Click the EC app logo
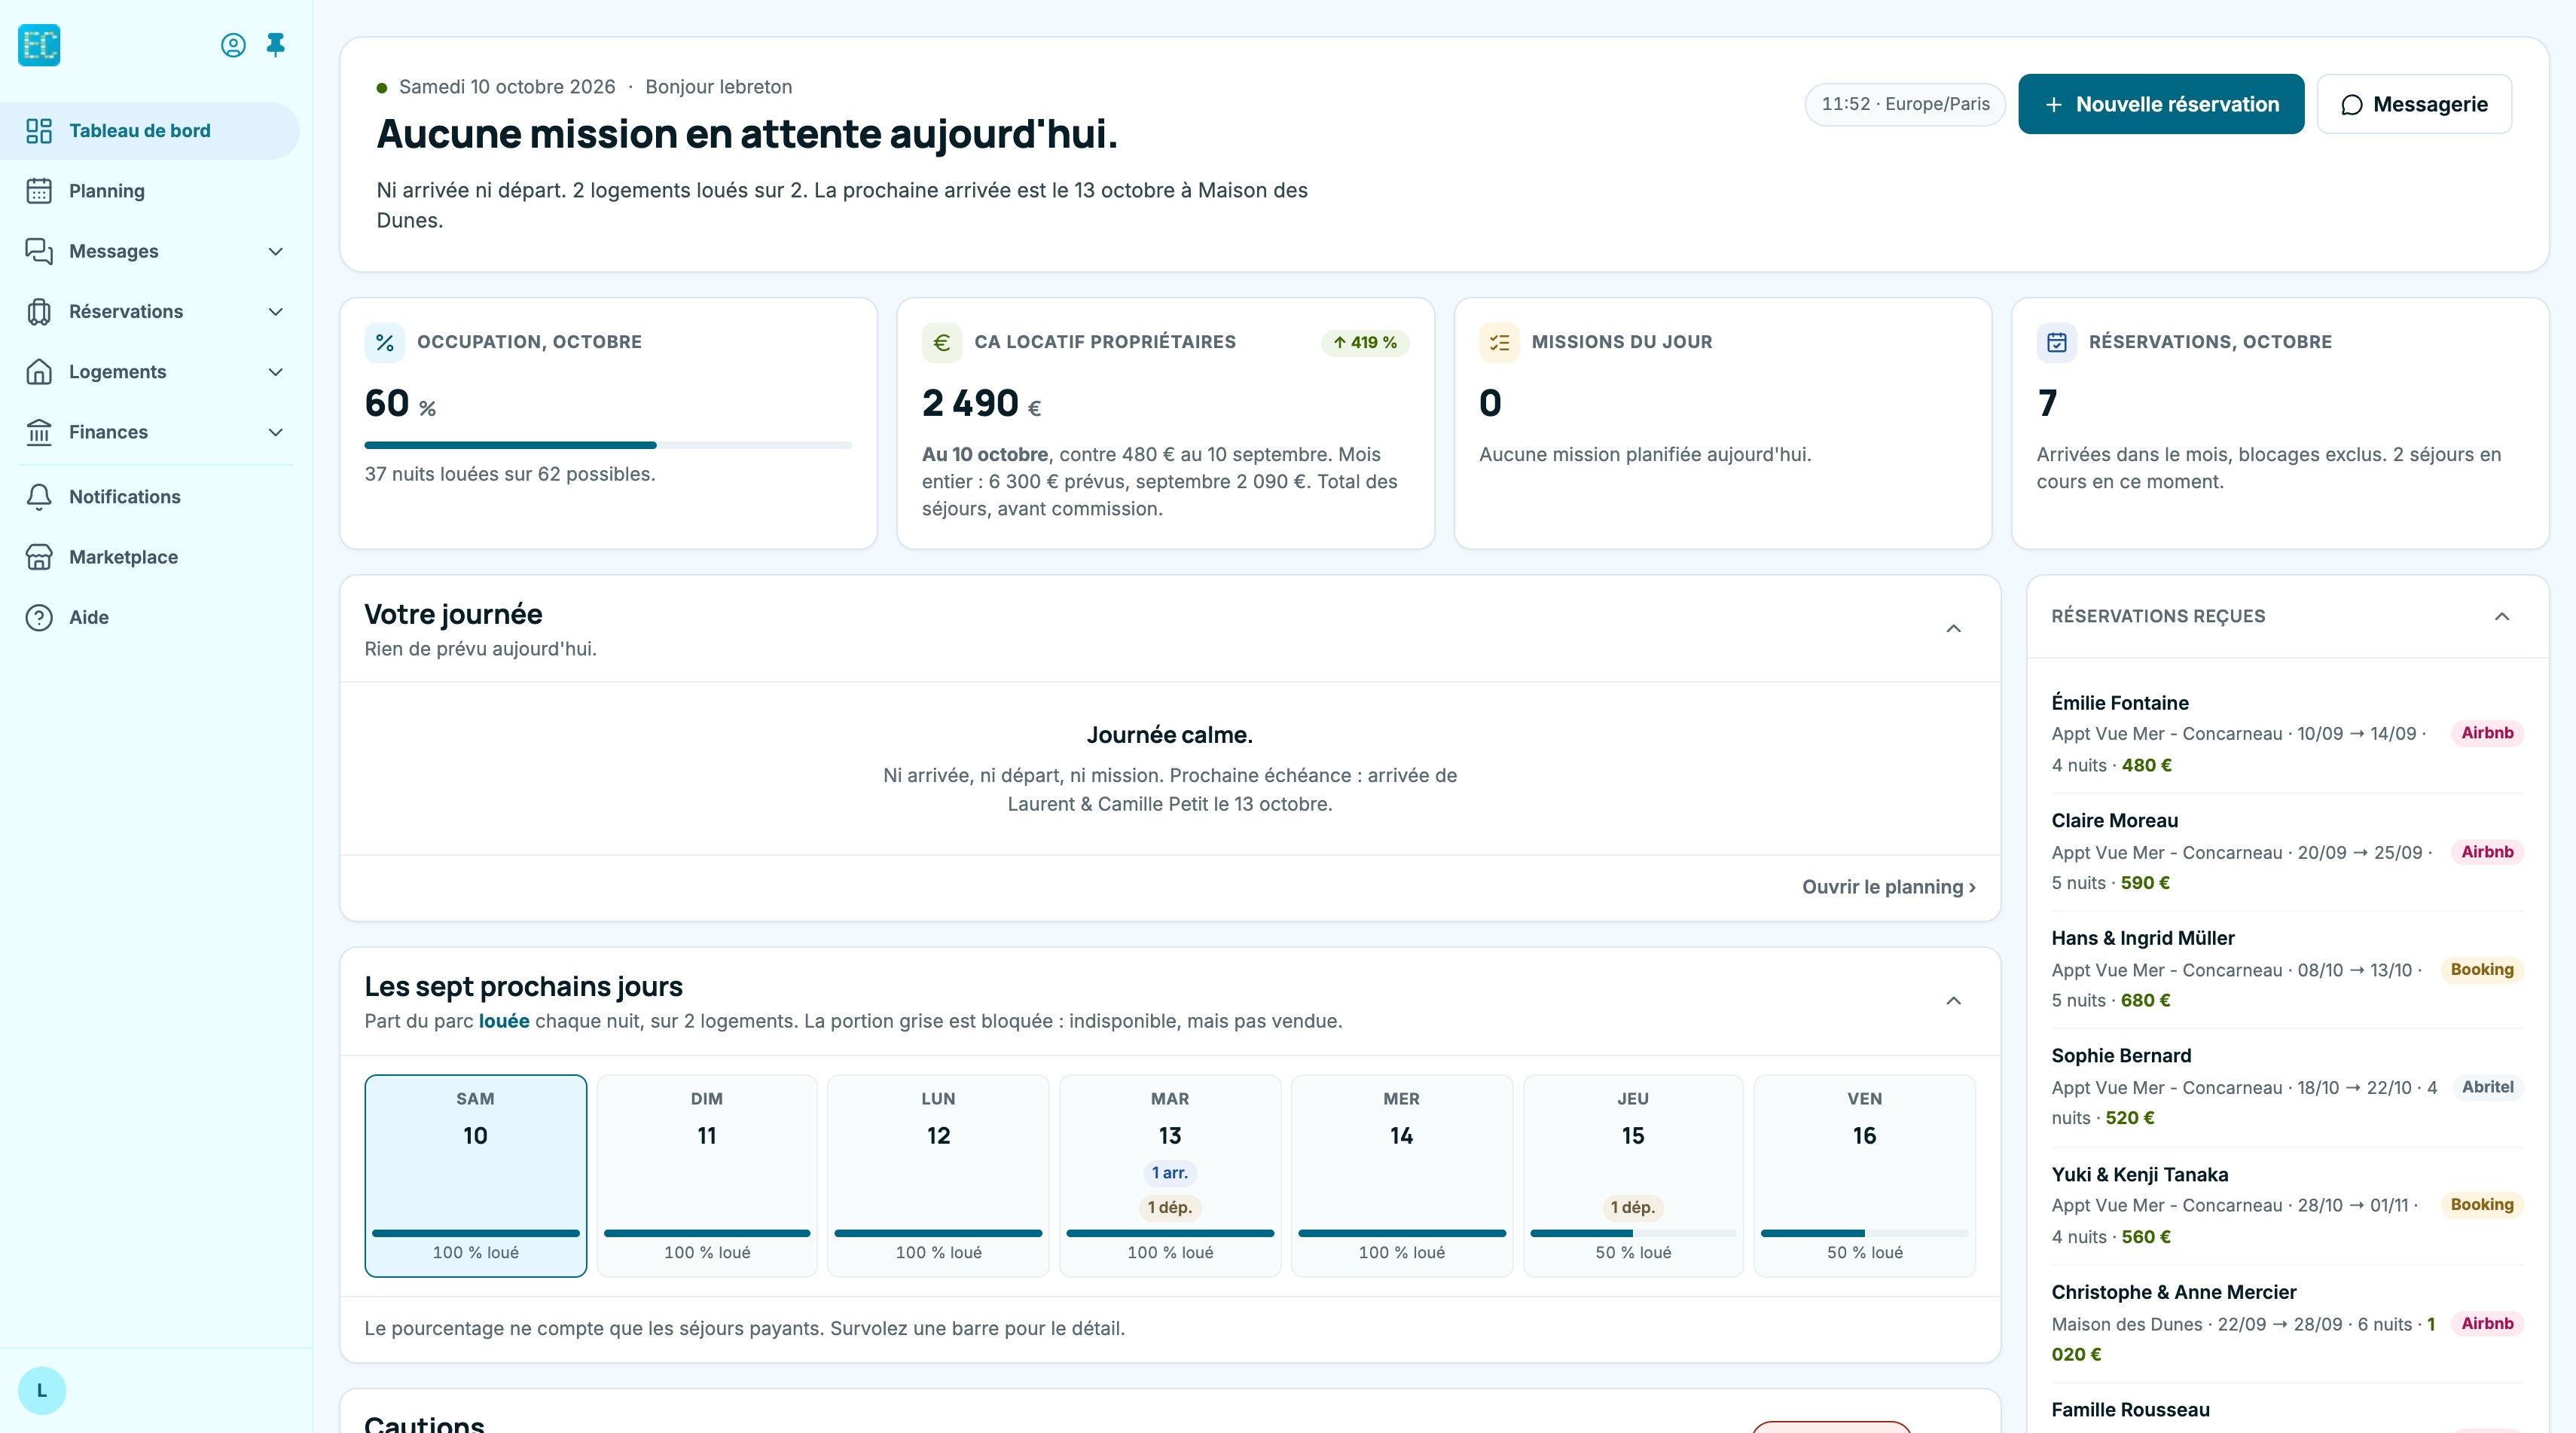The image size is (2576, 1433). (x=39, y=45)
